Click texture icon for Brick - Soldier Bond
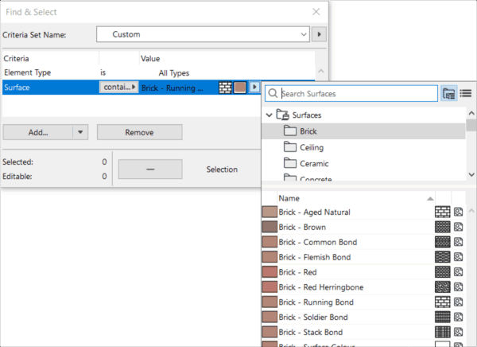The height and width of the screenshot is (347, 477). pos(458,317)
